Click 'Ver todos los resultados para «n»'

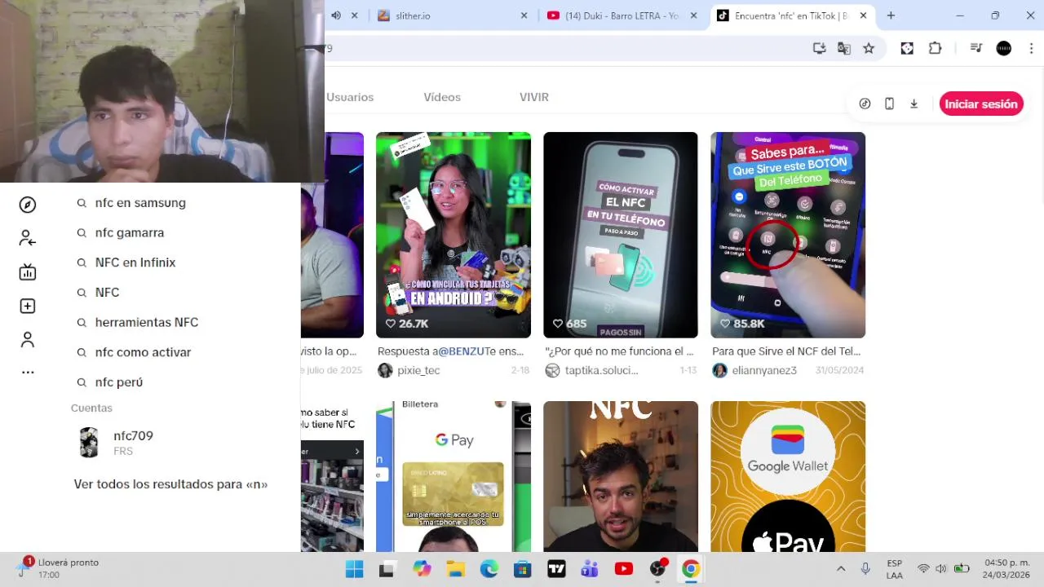tap(170, 484)
